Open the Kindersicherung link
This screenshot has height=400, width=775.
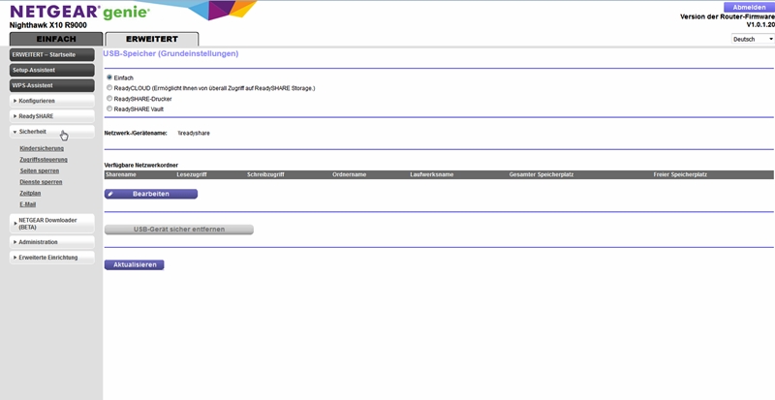click(42, 148)
